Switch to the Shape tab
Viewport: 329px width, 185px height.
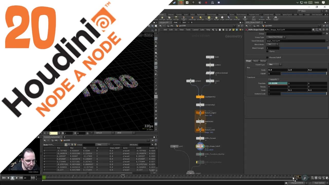[249, 61]
